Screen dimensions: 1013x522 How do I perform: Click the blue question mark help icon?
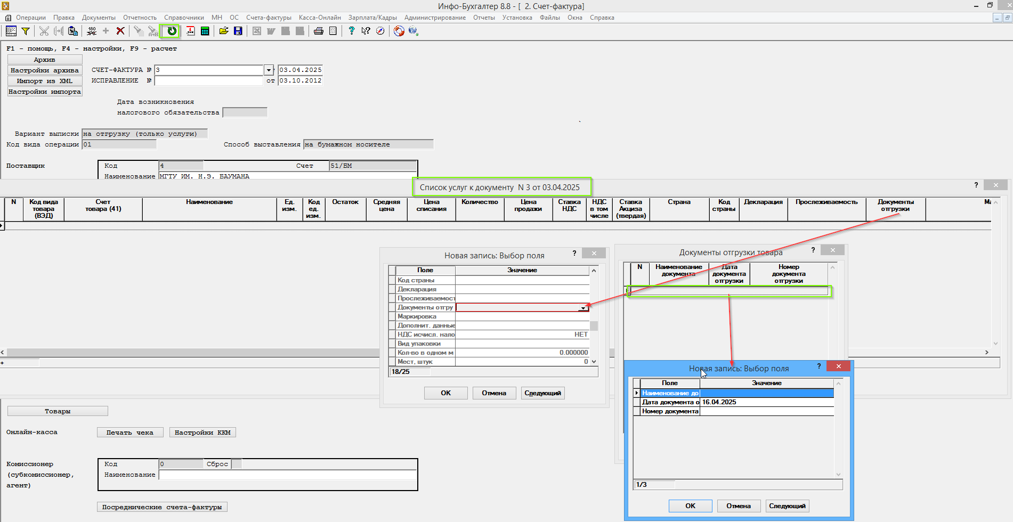[351, 31]
